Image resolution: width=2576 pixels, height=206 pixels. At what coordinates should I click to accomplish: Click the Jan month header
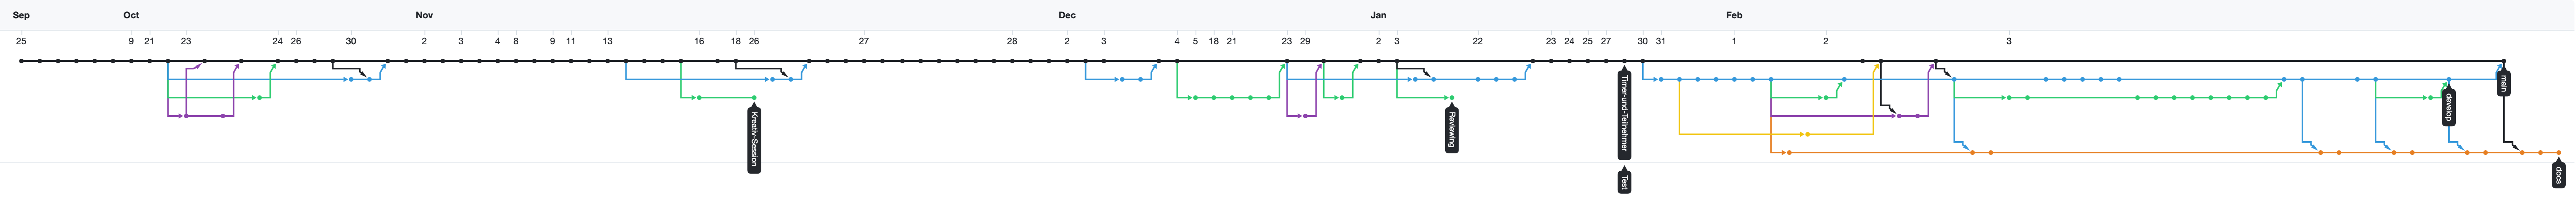1378,15
